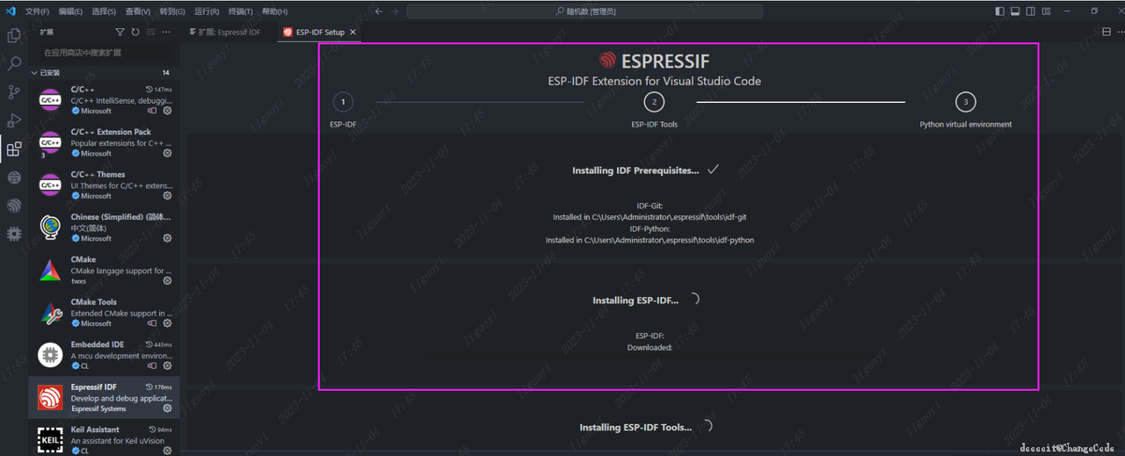Select the C/C++ Themes extension entry
This screenshot has height=456, width=1125.
[104, 185]
